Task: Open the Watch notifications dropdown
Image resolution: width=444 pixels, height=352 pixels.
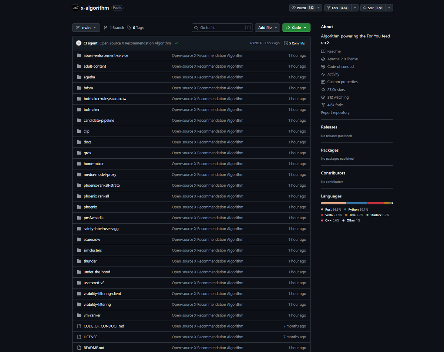Action: pos(306,8)
